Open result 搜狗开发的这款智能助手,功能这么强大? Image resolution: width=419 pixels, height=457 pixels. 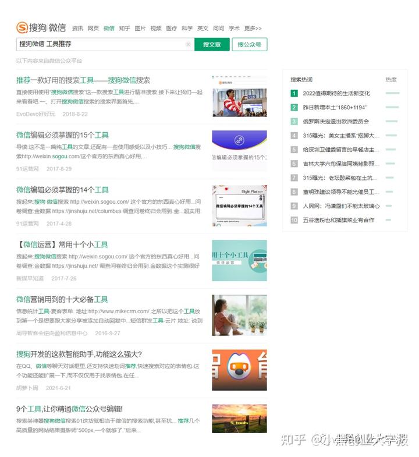click(x=79, y=354)
